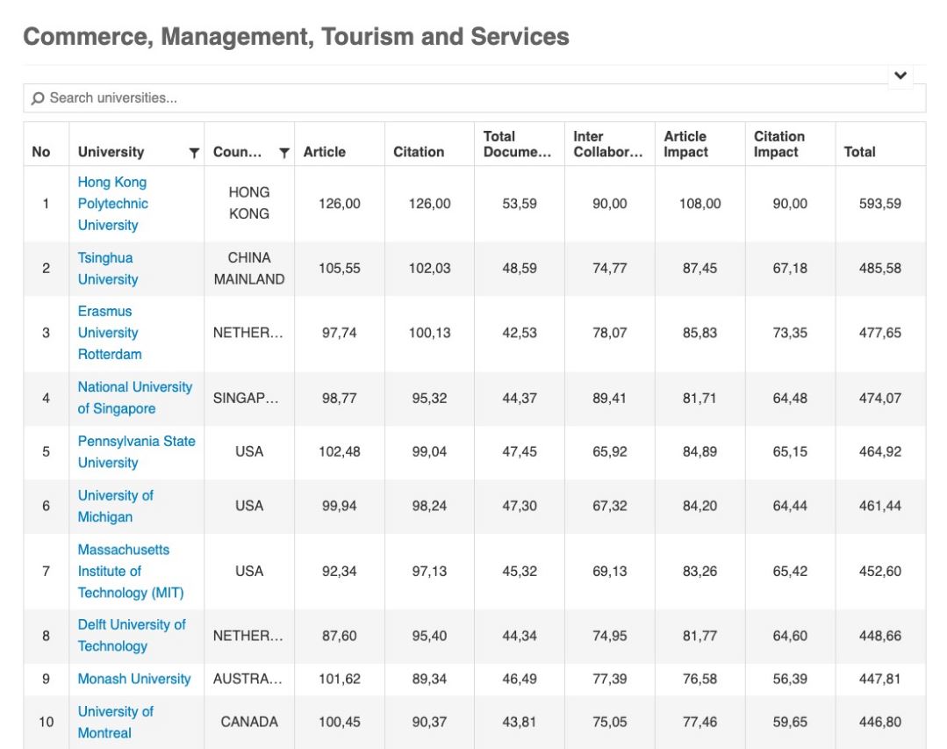Screen dimensions: 947x749
Task: Open Tsinghua University link
Action: pyautogui.click(x=108, y=268)
